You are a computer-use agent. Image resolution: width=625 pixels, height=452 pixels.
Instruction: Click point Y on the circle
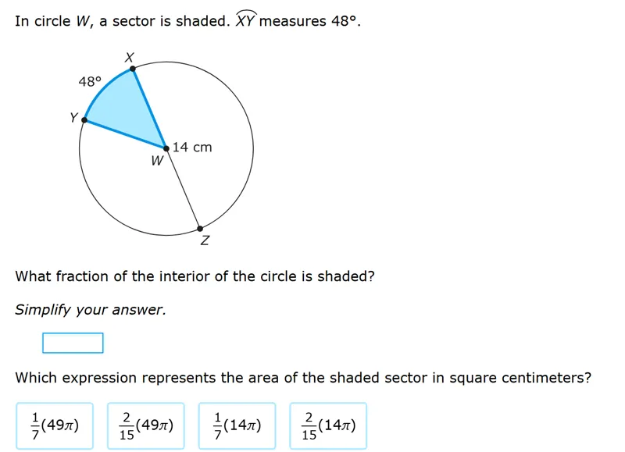(x=84, y=119)
